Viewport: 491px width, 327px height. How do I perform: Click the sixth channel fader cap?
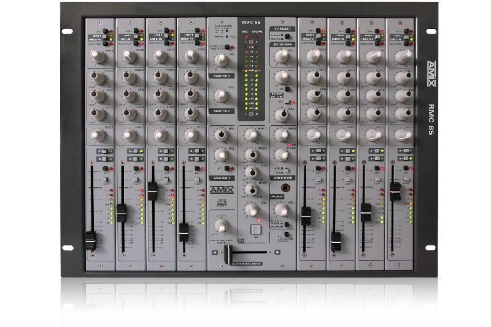336,242
